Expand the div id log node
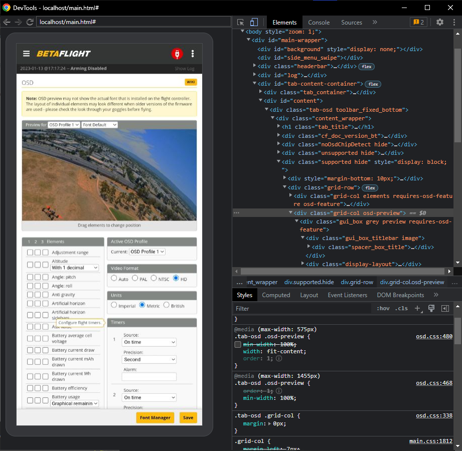462x451 pixels. point(254,75)
